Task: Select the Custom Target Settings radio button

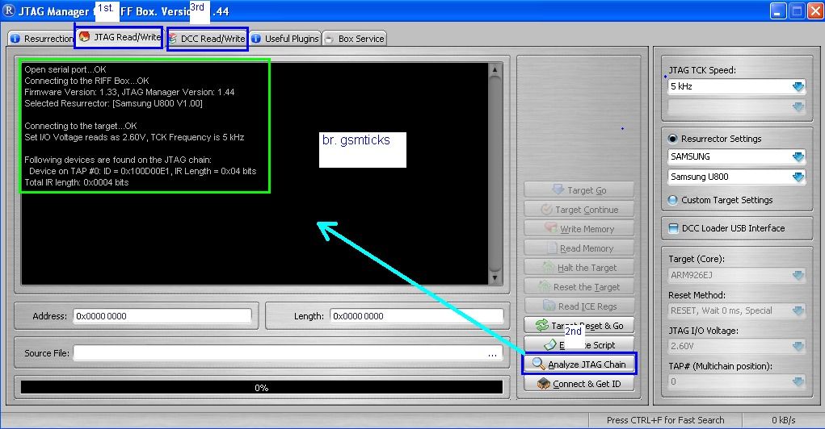Action: [x=673, y=200]
